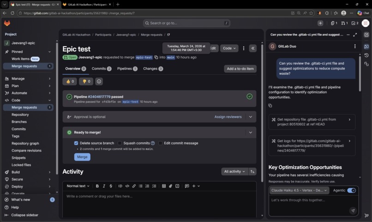This screenshot has width=372, height=222.
Task: Open Repository in sidebar
Action: tap(20, 114)
